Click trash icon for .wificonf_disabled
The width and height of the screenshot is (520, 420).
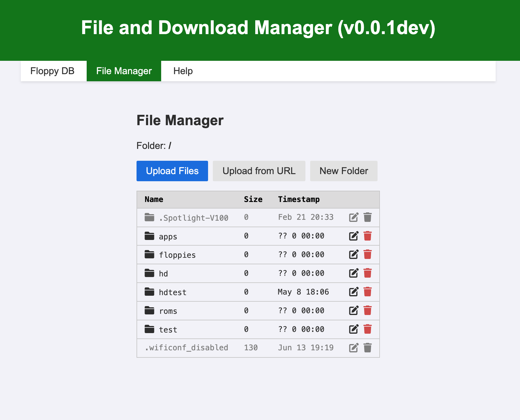(367, 348)
